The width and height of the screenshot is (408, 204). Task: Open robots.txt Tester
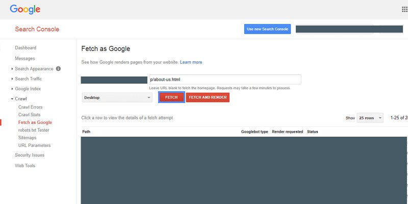pyautogui.click(x=34, y=130)
